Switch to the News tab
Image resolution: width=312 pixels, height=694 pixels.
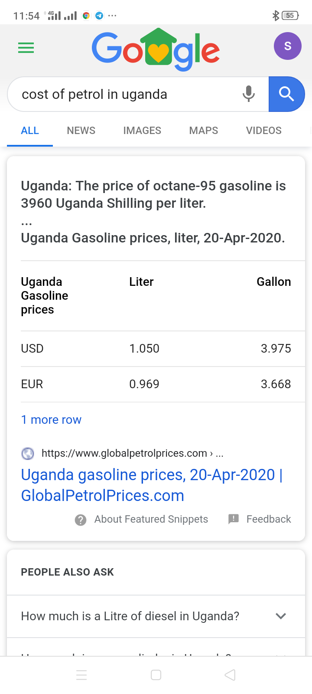coord(81,131)
